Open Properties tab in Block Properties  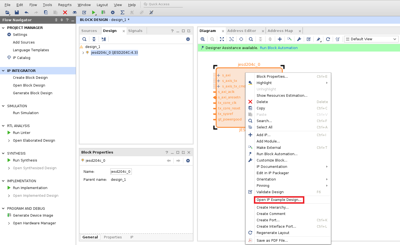[x=113, y=237]
